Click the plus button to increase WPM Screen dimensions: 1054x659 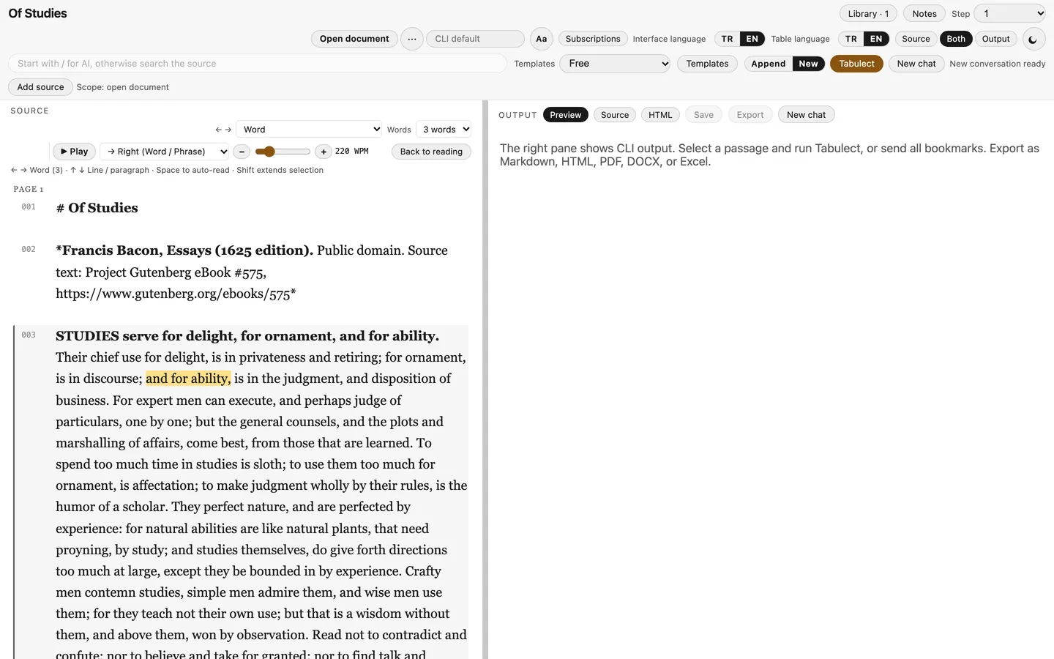coord(324,152)
